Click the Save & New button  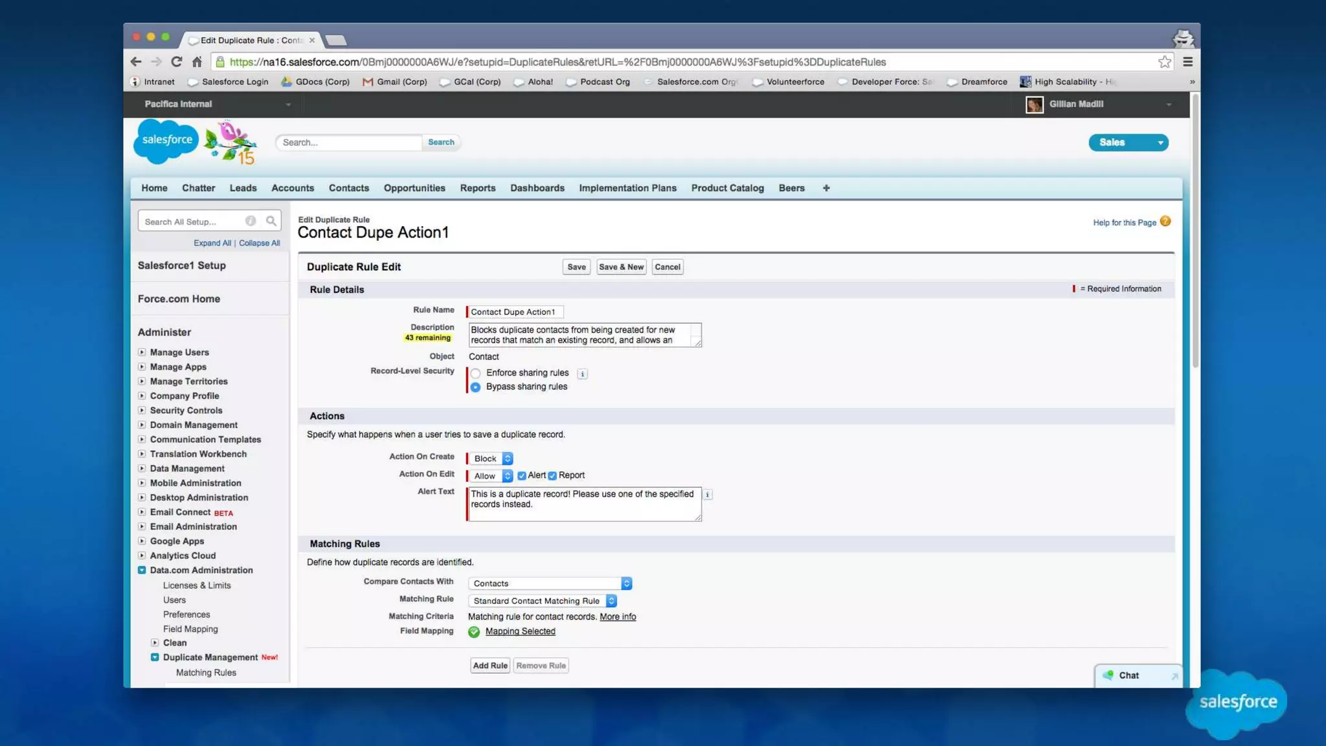[620, 267]
